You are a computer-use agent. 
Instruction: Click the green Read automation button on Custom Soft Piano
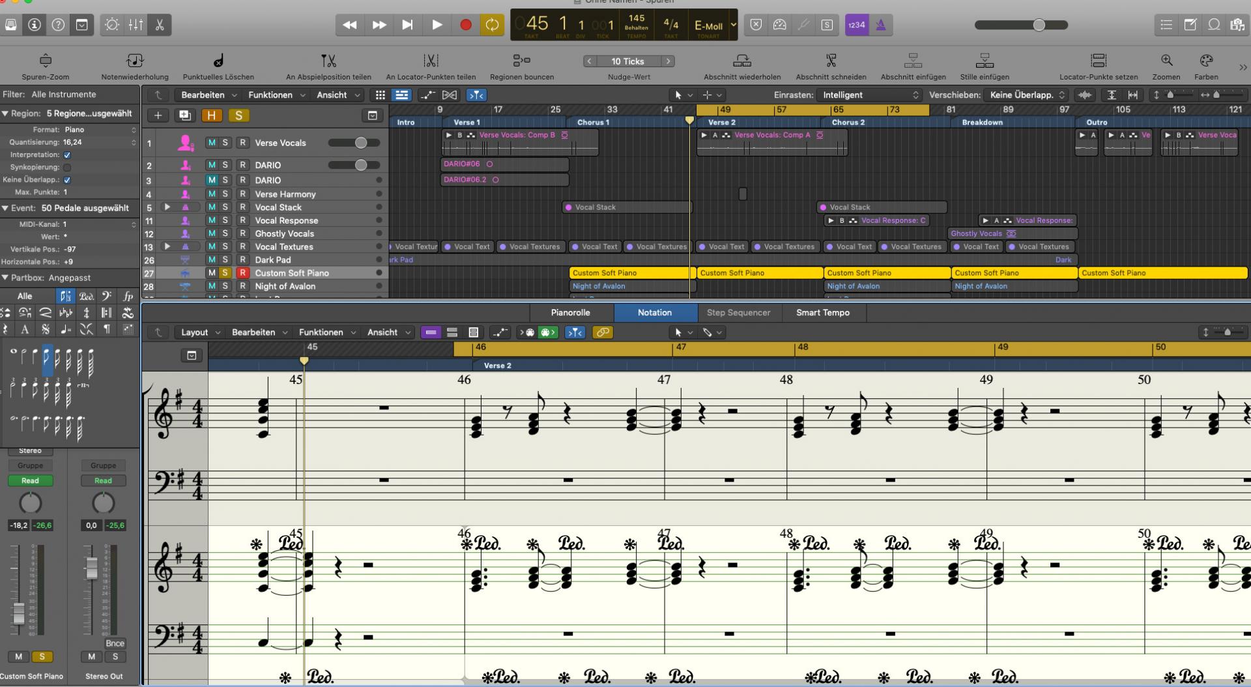click(x=30, y=480)
